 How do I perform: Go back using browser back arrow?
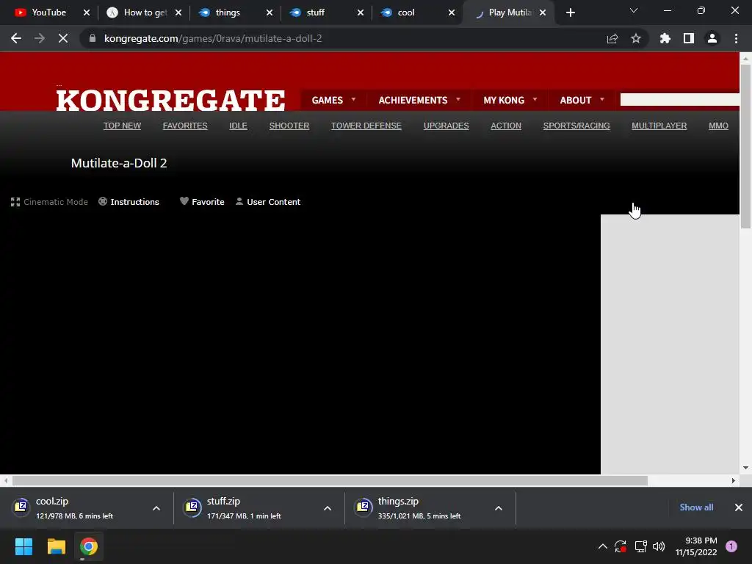16,38
